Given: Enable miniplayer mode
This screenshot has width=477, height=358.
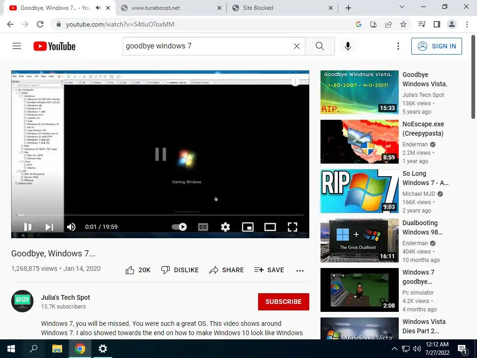Looking at the screenshot, I should (x=248, y=227).
